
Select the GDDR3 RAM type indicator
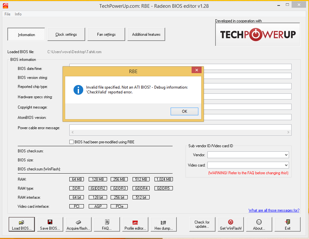[119, 188]
